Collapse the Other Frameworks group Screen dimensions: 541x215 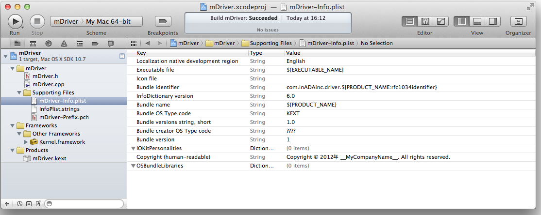(19, 134)
